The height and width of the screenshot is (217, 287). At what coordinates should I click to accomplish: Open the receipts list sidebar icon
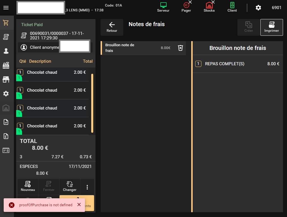(6, 37)
